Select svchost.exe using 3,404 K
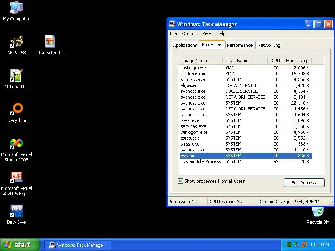335x251 pixels. pyautogui.click(x=245, y=97)
